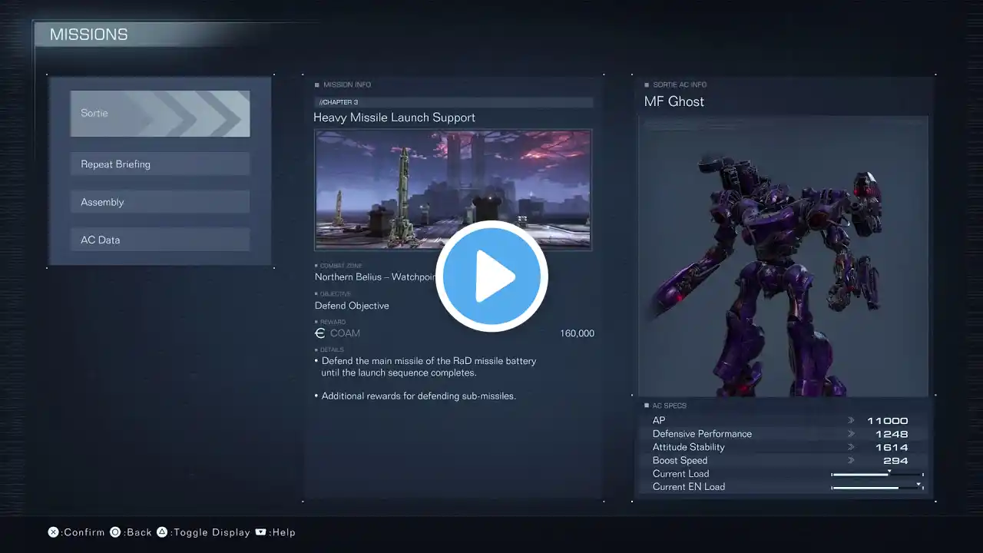Play the video with the central play button
983x553 pixels.
point(491,276)
